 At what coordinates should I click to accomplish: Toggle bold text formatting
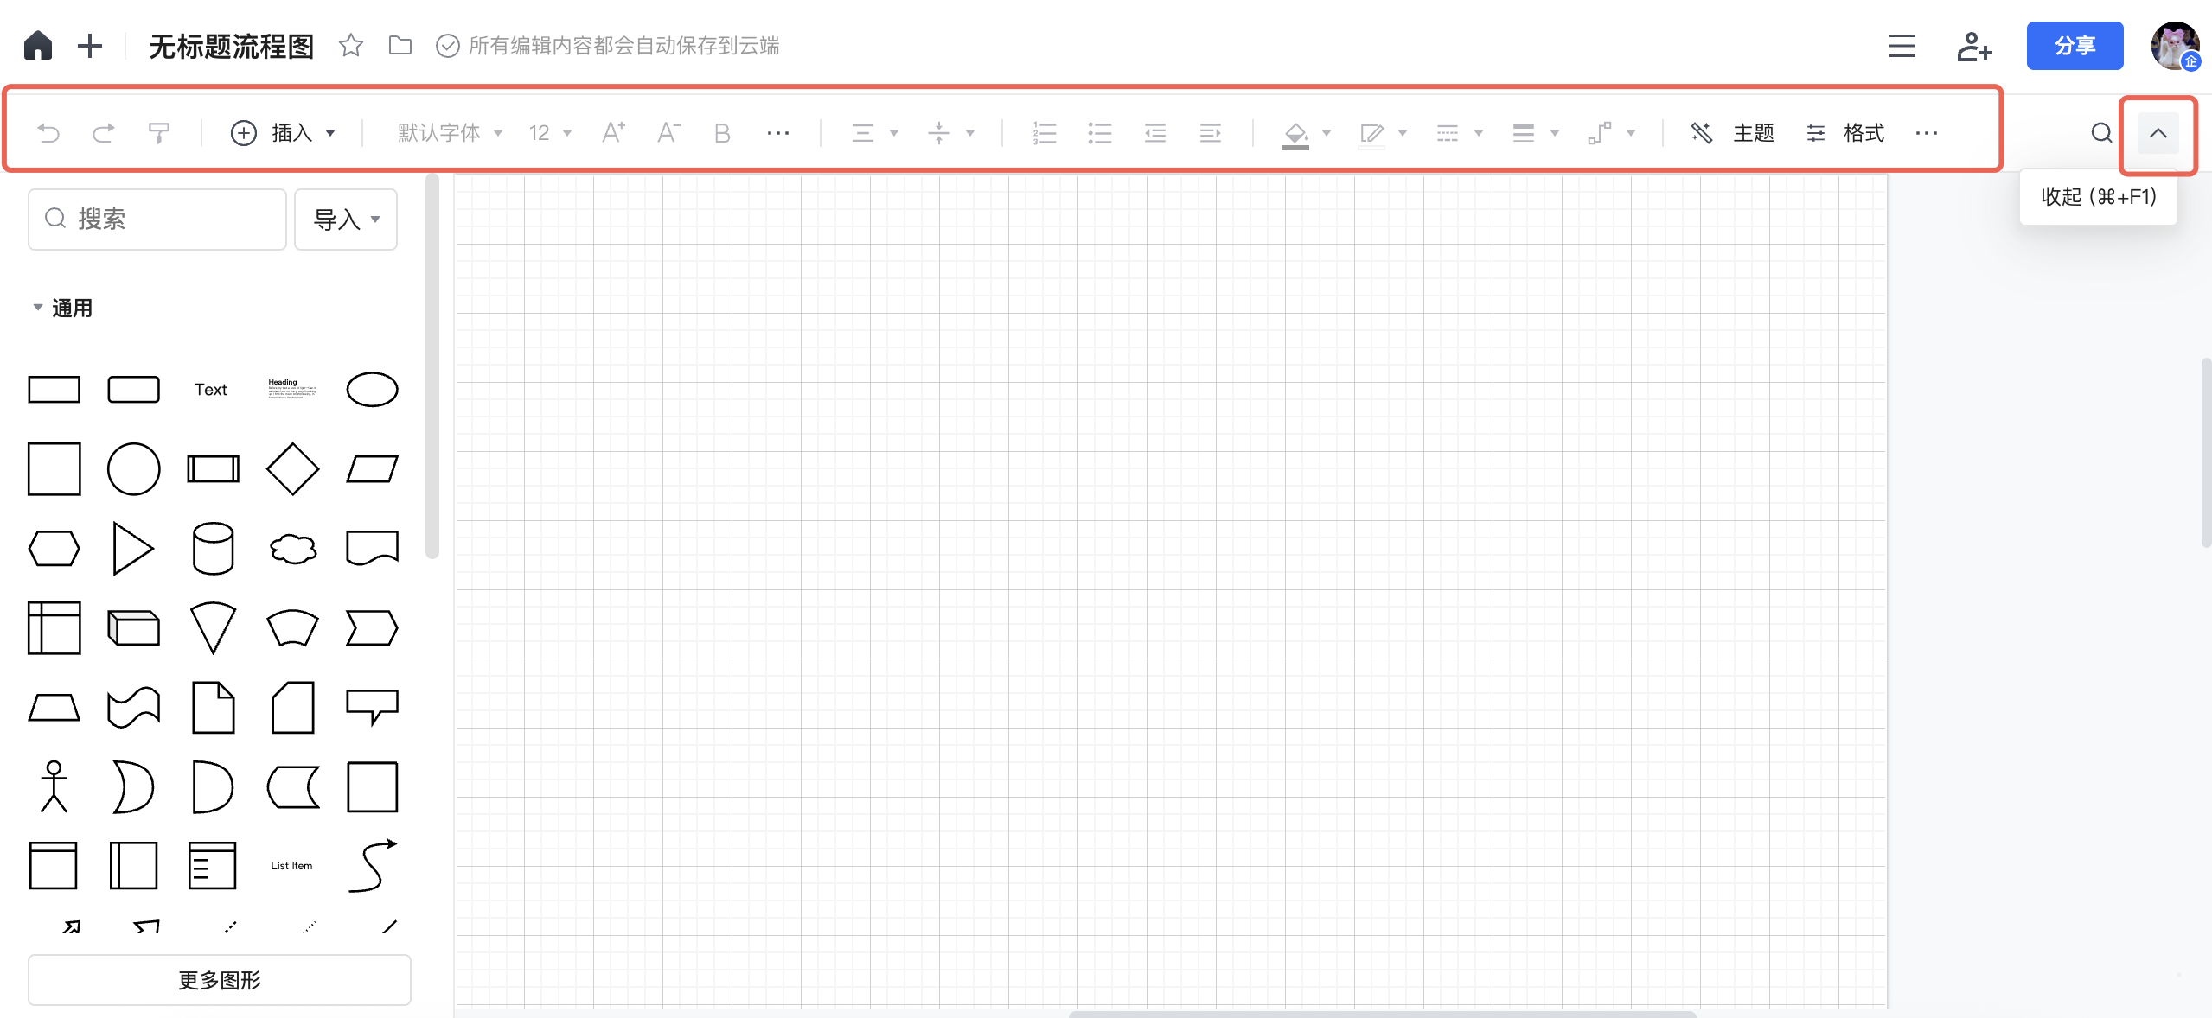pyautogui.click(x=722, y=132)
